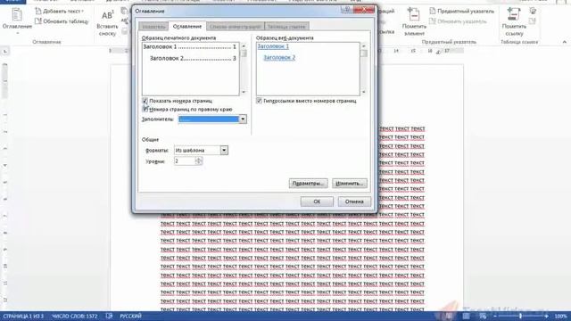Screen dimensions: 571x321
Task: Click scroll down arrow in web preview
Action: [x=363, y=92]
